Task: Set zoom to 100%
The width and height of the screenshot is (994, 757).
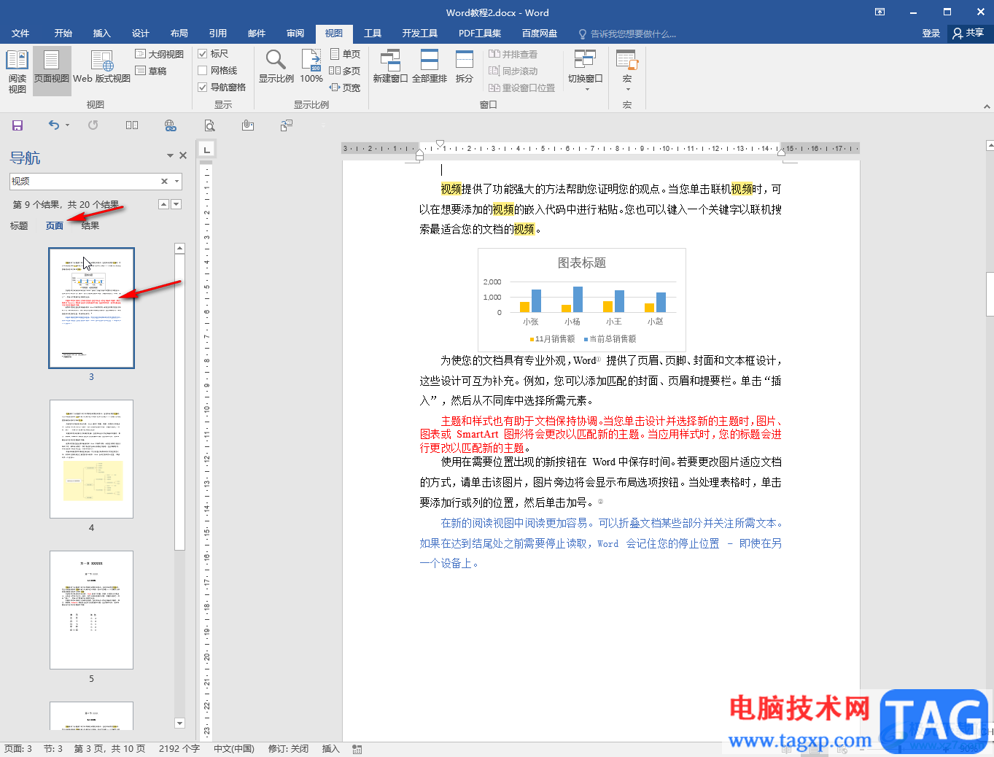Action: [311, 66]
